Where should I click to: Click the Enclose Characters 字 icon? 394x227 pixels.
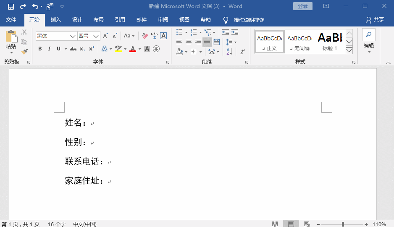click(x=156, y=49)
